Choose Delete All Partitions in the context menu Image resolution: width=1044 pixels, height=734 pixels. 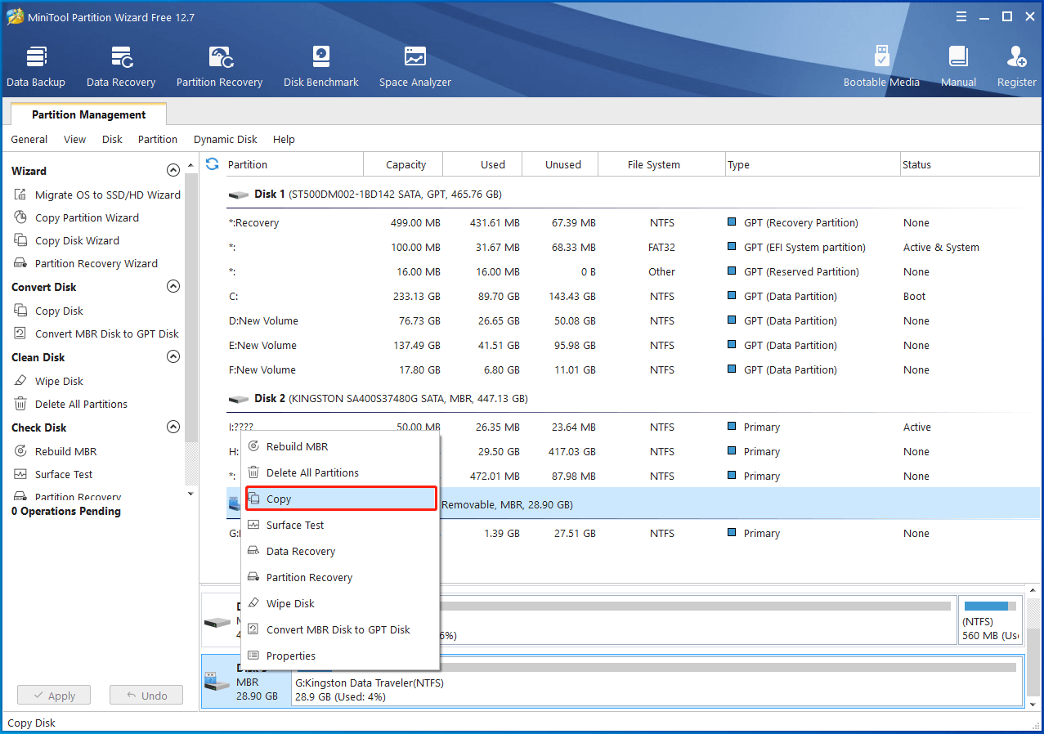[x=341, y=472]
